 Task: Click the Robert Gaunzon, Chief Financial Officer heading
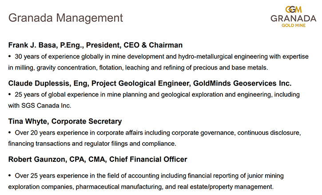coord(98,160)
